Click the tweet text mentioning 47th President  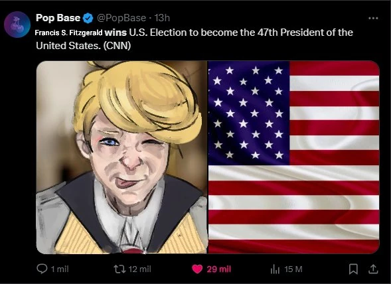(x=195, y=39)
